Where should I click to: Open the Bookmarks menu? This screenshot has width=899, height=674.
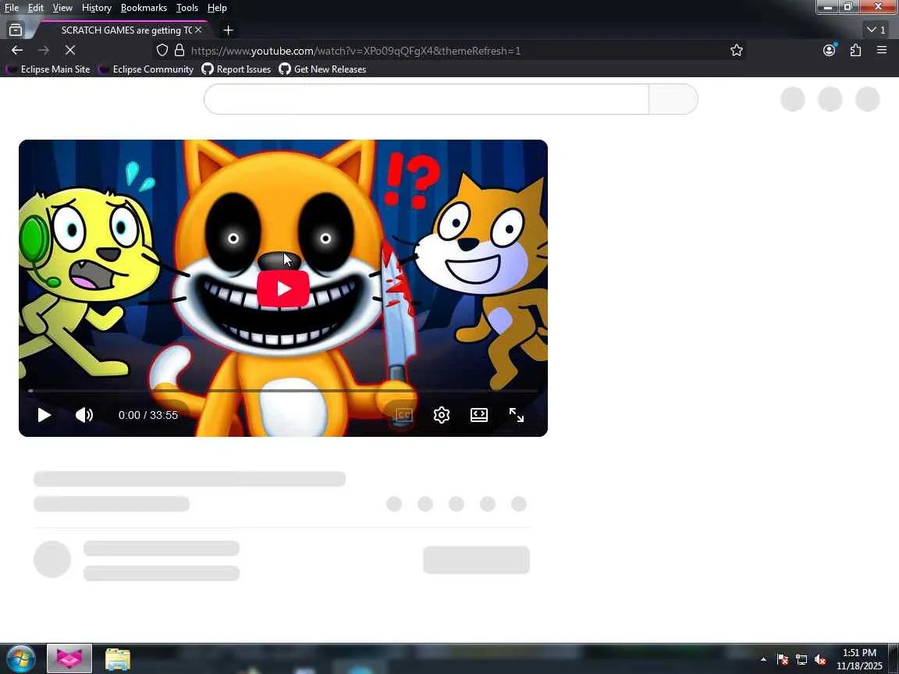coord(144,8)
